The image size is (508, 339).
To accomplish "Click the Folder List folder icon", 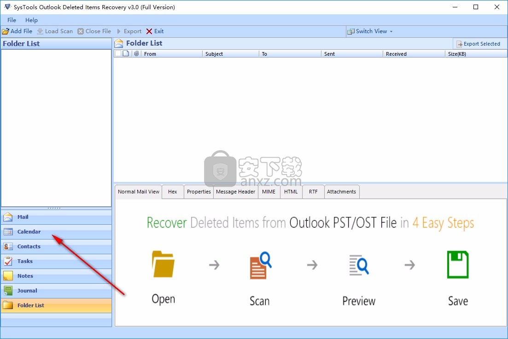I will [8, 305].
